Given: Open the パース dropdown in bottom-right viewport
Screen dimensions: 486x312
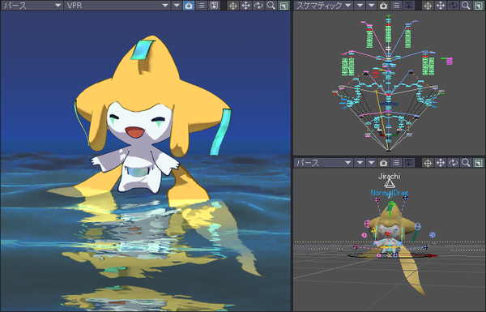Looking at the screenshot, I should tap(323, 163).
